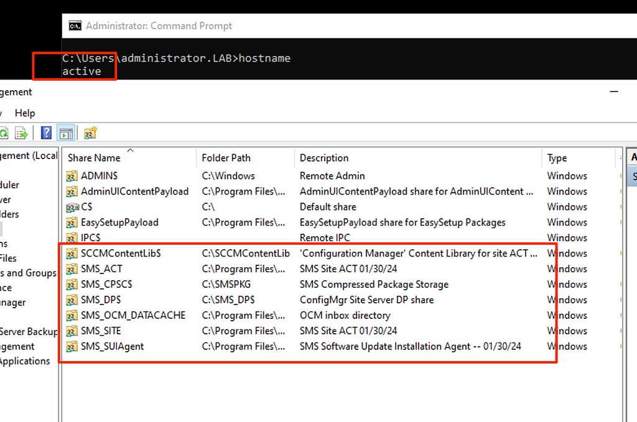Click the Remote IPC description

[x=325, y=238]
